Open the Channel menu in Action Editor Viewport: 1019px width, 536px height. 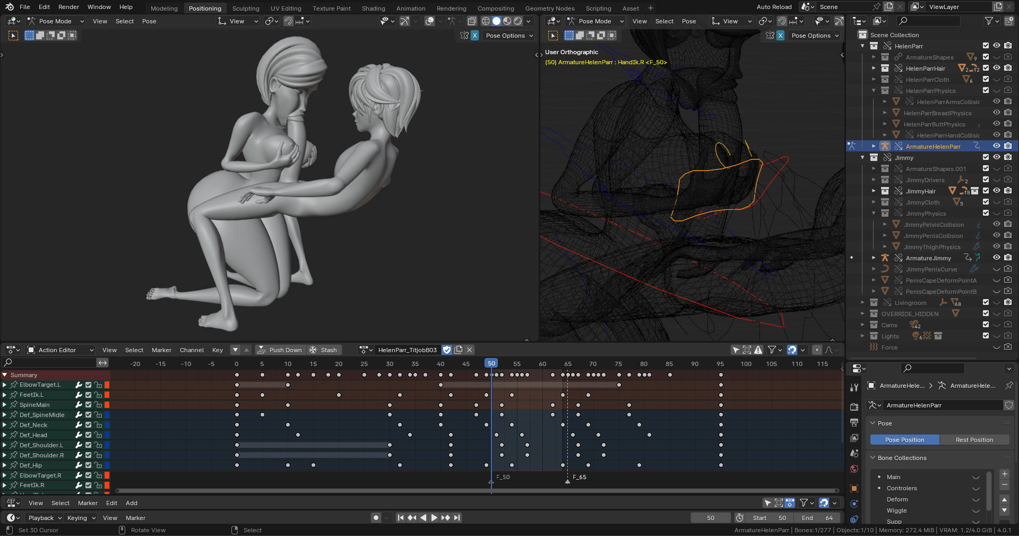tap(192, 350)
